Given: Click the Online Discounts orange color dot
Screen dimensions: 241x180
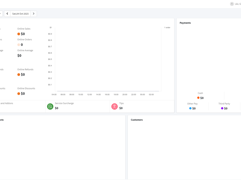Looking at the screenshot, I should [19, 94].
